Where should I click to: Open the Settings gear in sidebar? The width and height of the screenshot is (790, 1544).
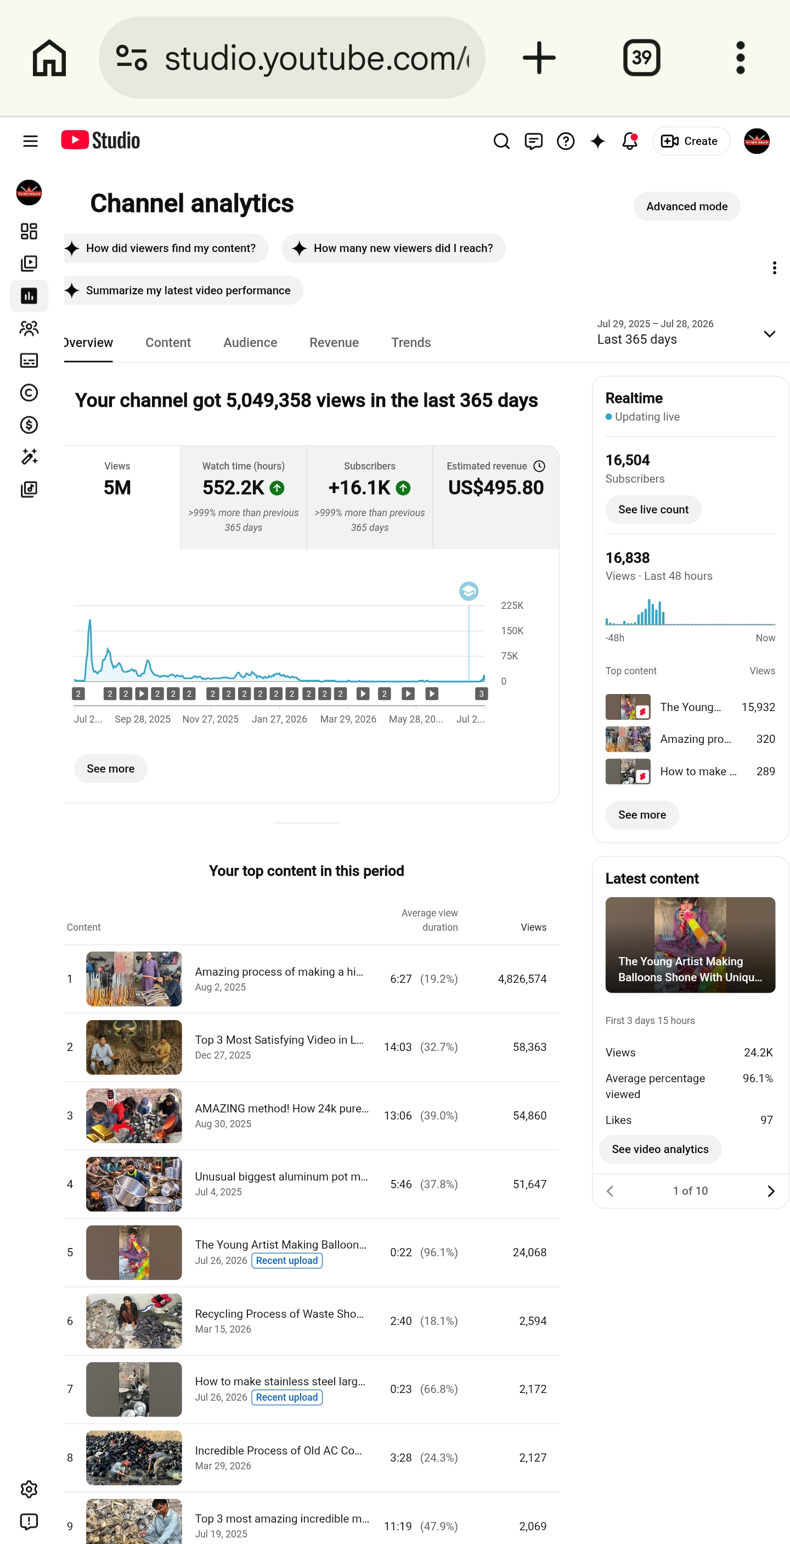29,1490
